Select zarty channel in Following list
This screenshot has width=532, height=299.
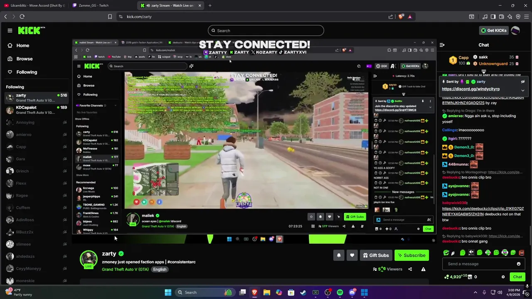click(37, 98)
